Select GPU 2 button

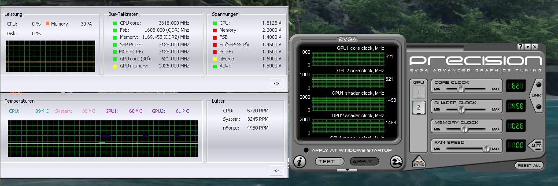click(418, 107)
